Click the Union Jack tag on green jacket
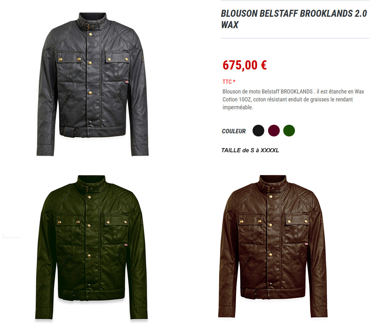 click(x=126, y=245)
